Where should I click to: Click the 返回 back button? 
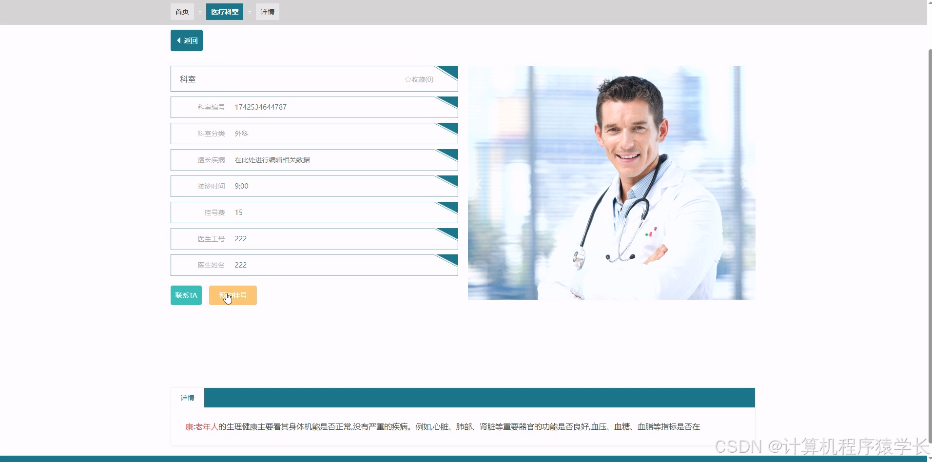click(x=187, y=40)
